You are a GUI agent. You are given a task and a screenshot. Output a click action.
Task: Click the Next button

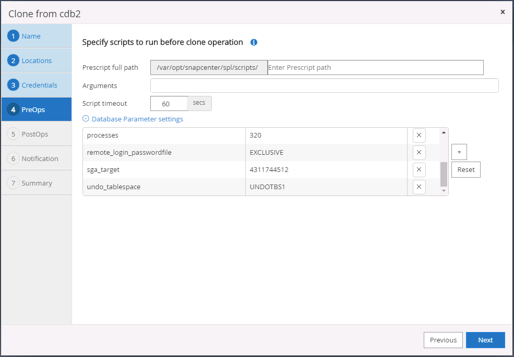[485, 340]
